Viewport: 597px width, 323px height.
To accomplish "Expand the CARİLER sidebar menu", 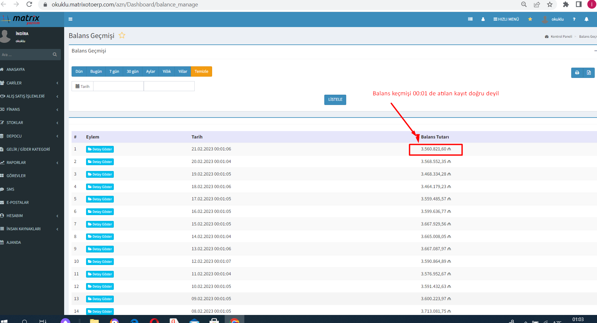I will 29,83.
